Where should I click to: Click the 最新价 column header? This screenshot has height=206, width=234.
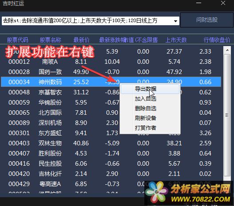(81, 40)
